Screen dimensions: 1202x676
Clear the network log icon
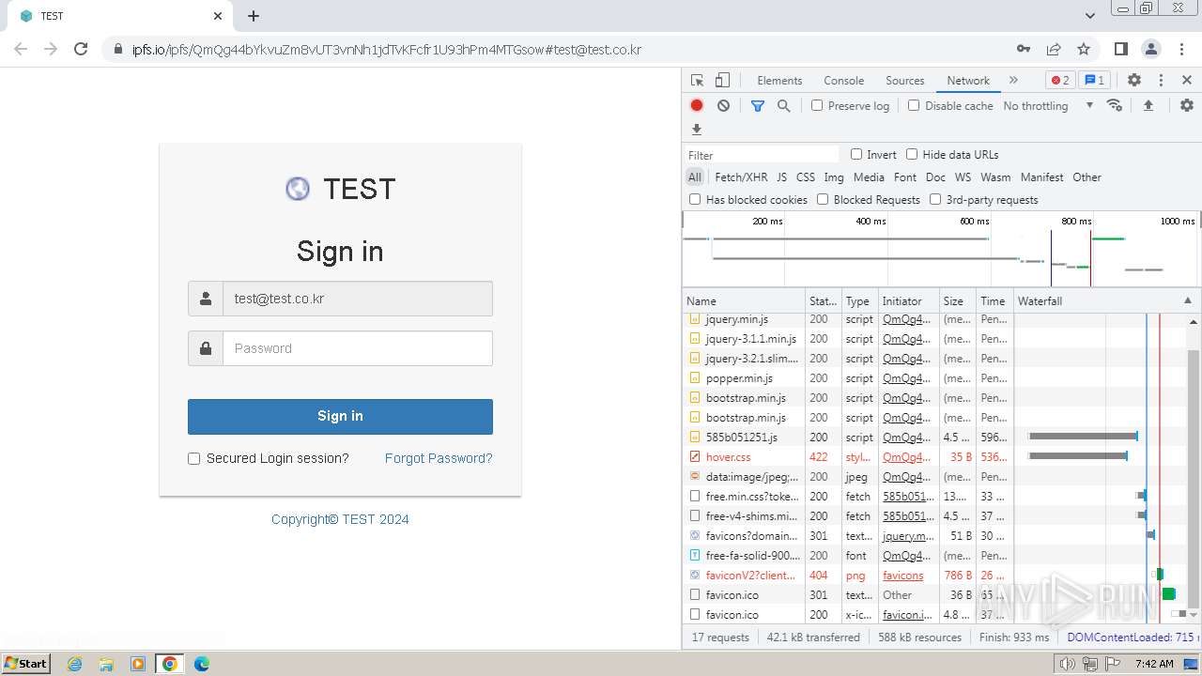[723, 106]
